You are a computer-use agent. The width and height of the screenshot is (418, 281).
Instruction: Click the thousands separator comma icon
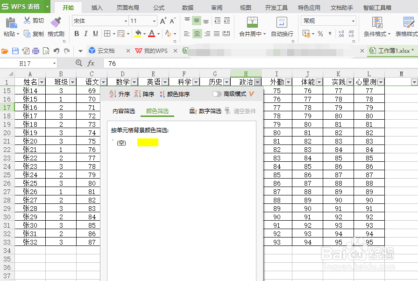330,34
